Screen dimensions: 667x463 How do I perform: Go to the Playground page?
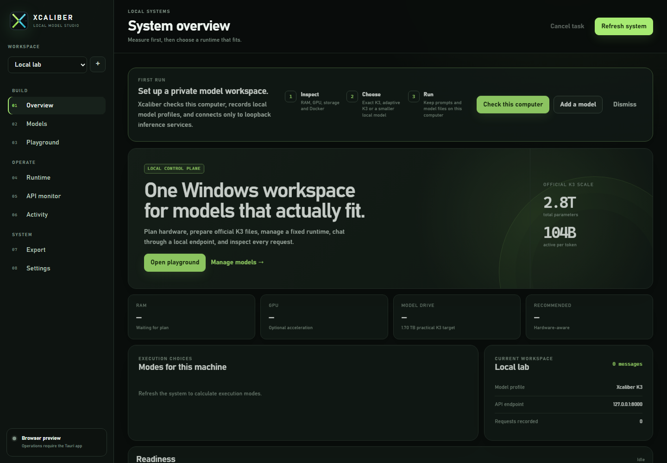tap(57, 143)
